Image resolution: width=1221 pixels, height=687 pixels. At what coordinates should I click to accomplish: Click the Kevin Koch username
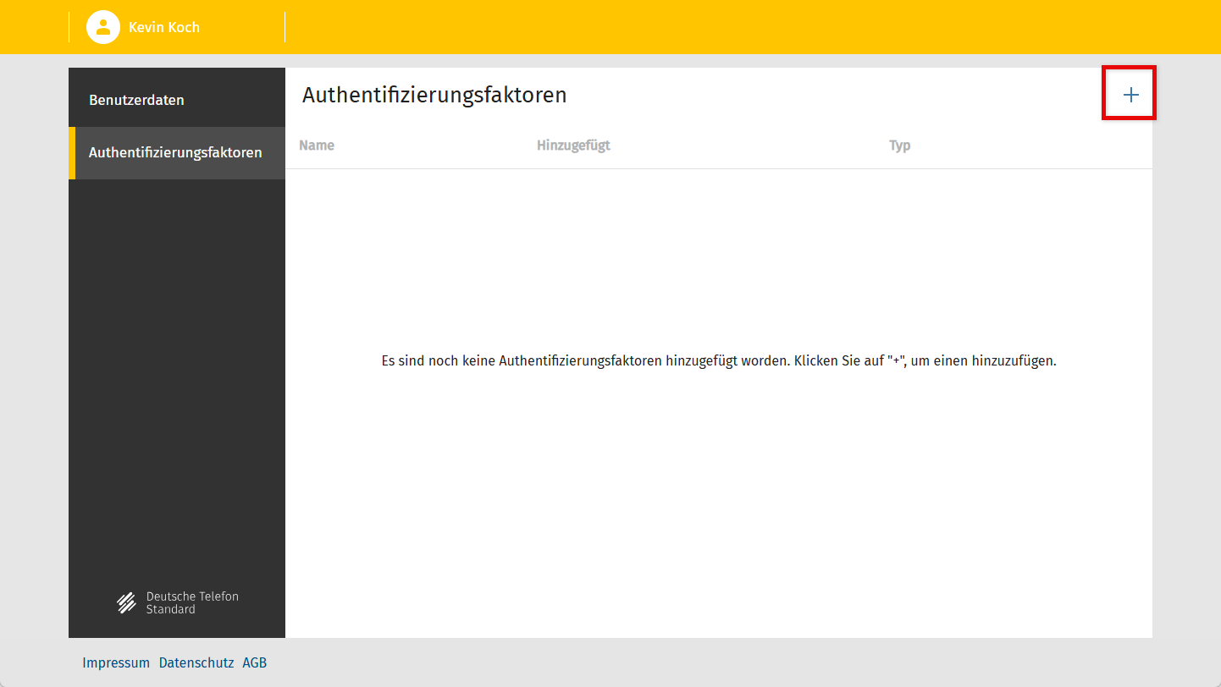(164, 27)
